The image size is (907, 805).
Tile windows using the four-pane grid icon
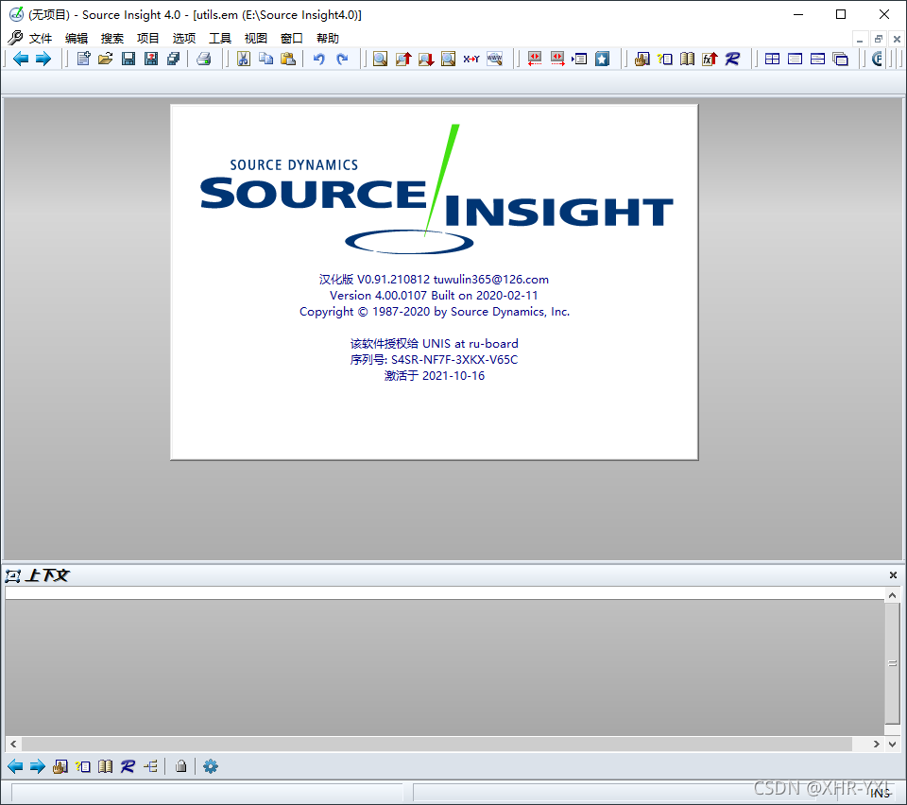(772, 59)
